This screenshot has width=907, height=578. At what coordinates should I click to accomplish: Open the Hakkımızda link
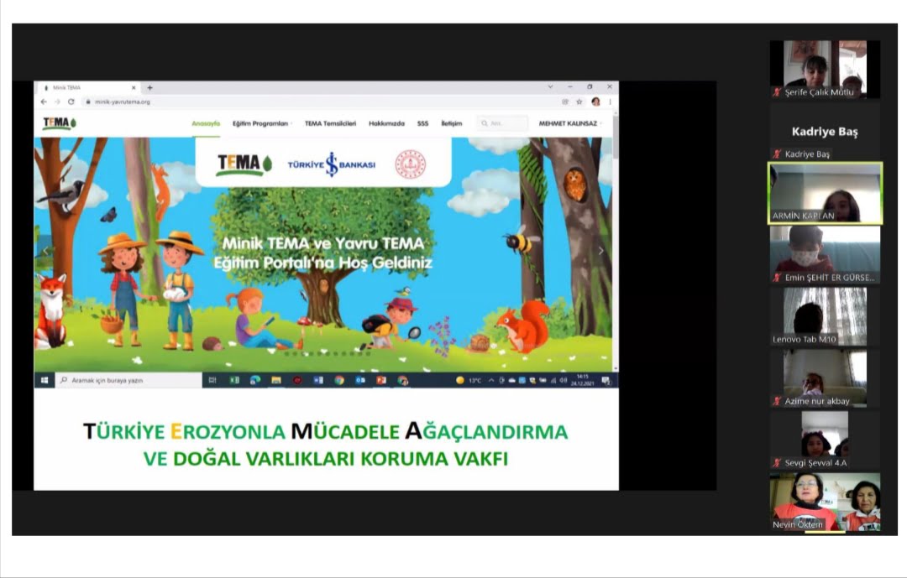point(386,123)
